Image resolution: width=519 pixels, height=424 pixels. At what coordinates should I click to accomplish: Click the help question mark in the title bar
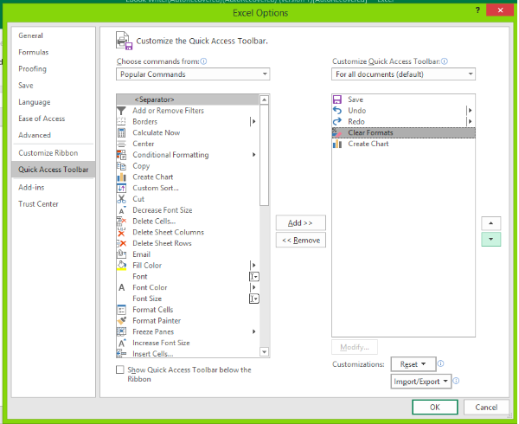477,10
